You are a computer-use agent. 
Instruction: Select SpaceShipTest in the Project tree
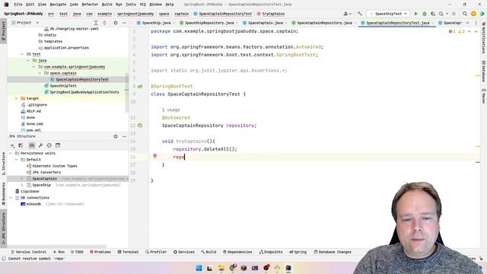point(63,86)
